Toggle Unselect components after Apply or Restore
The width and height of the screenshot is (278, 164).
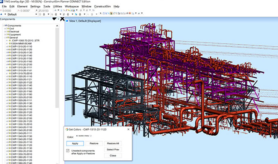(x=68, y=151)
